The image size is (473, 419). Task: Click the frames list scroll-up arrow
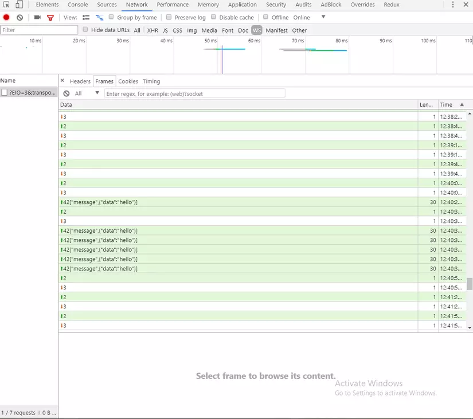(470, 113)
